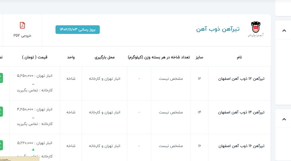Click the green button in the size 16 row
The height and width of the screenshot is (161, 291).
tap(1, 145)
